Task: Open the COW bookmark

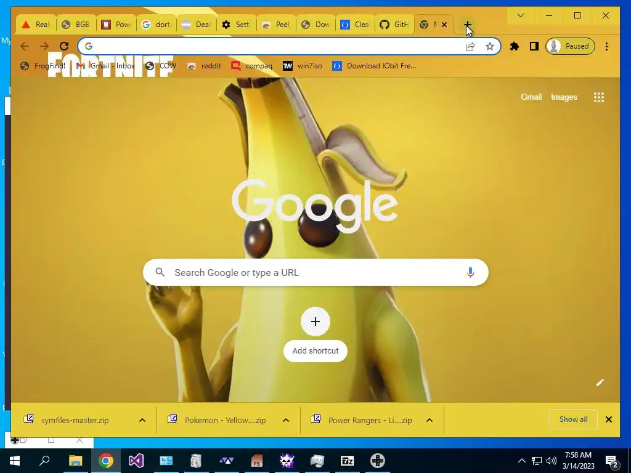Action: [x=161, y=66]
